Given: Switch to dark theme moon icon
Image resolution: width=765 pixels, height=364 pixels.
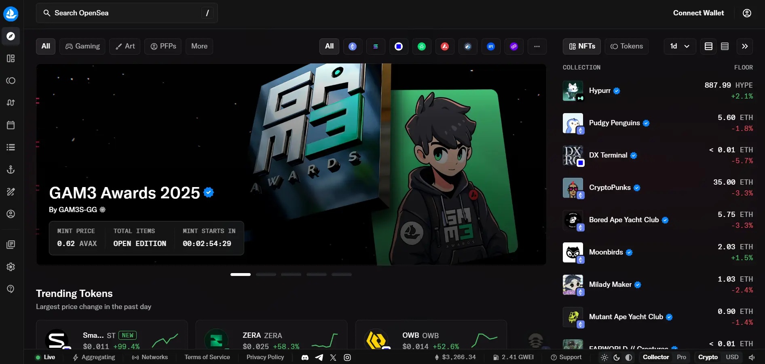Looking at the screenshot, I should [617, 358].
